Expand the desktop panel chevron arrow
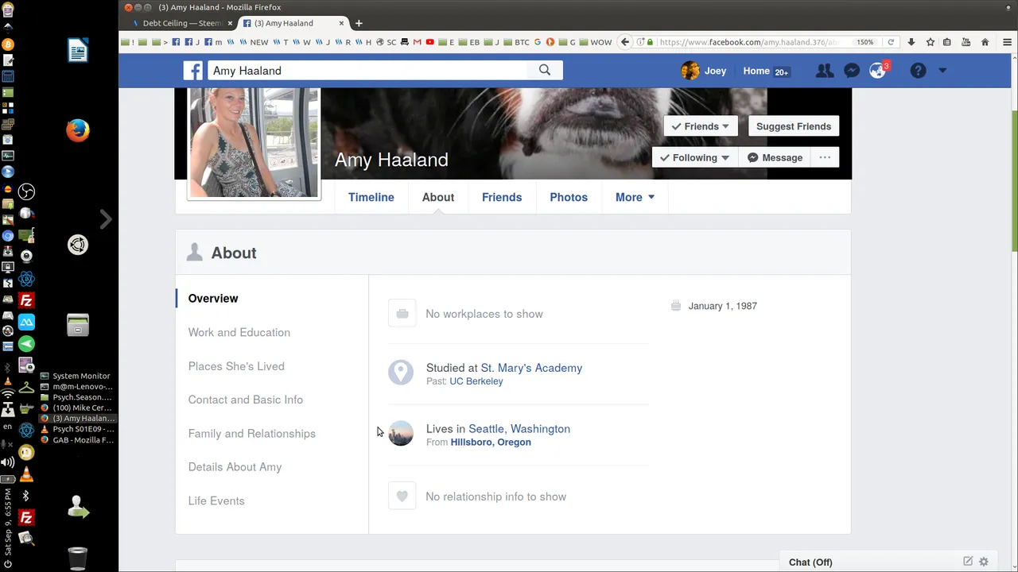This screenshot has height=572, width=1018. pyautogui.click(x=106, y=219)
